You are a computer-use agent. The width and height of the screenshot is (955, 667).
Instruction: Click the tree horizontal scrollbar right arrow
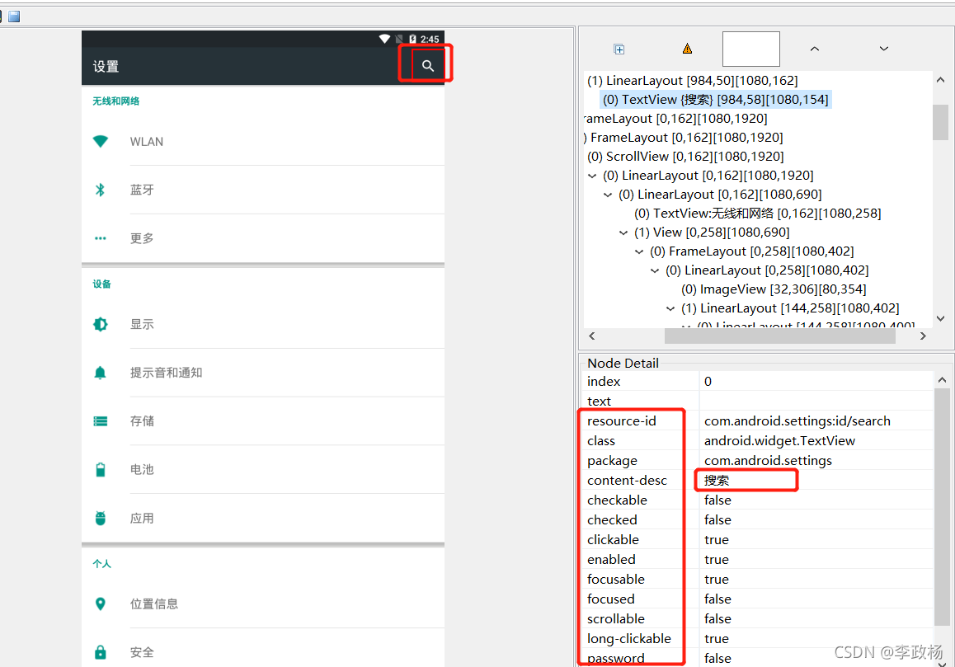(x=923, y=336)
